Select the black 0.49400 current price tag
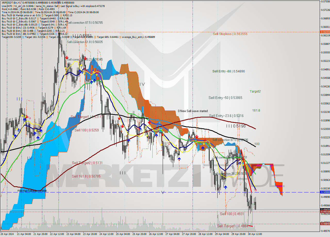The image size is (330, 237). (325, 209)
